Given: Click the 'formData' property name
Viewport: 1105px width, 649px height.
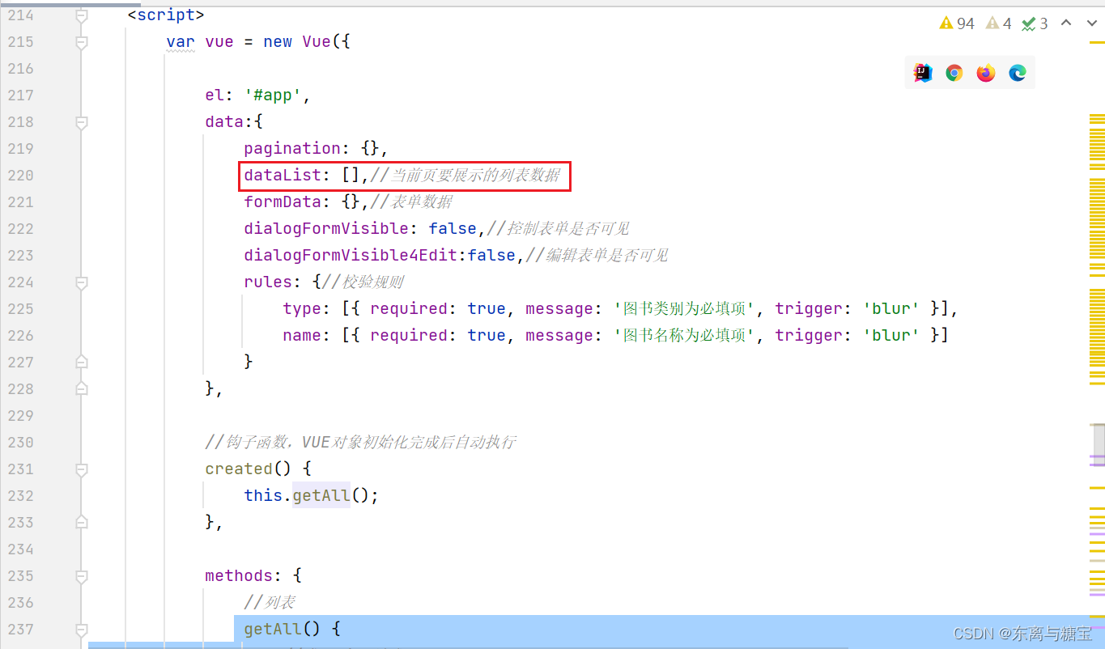Looking at the screenshot, I should point(283,202).
